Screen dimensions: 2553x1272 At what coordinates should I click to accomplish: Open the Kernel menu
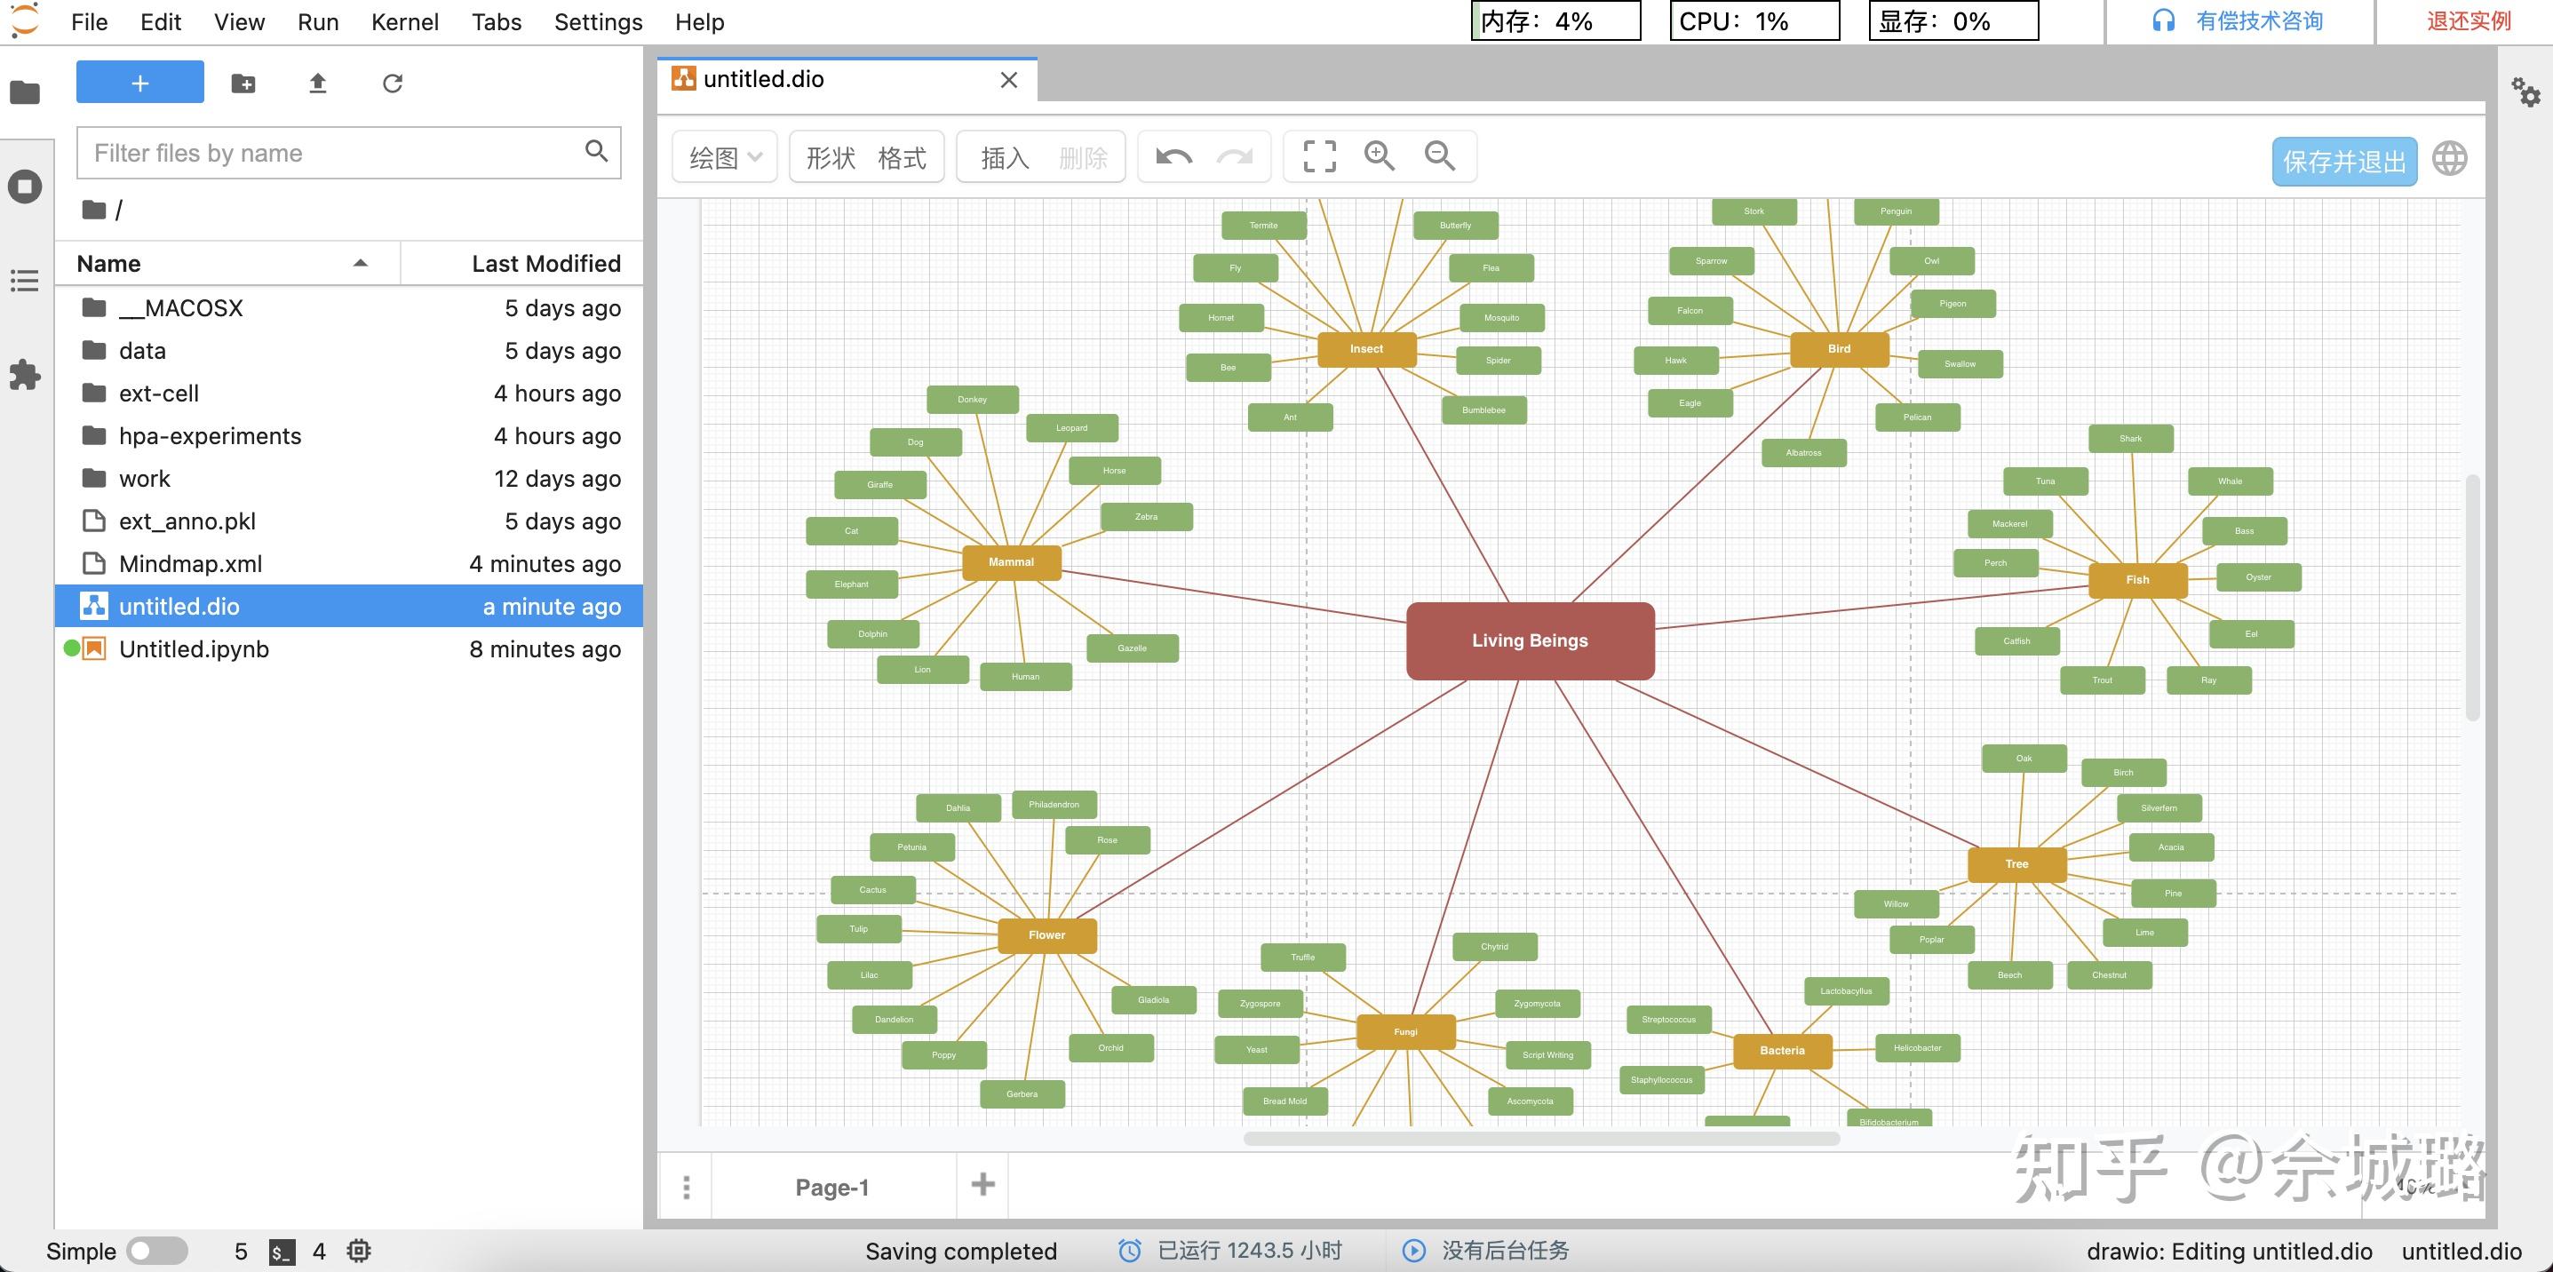click(404, 22)
